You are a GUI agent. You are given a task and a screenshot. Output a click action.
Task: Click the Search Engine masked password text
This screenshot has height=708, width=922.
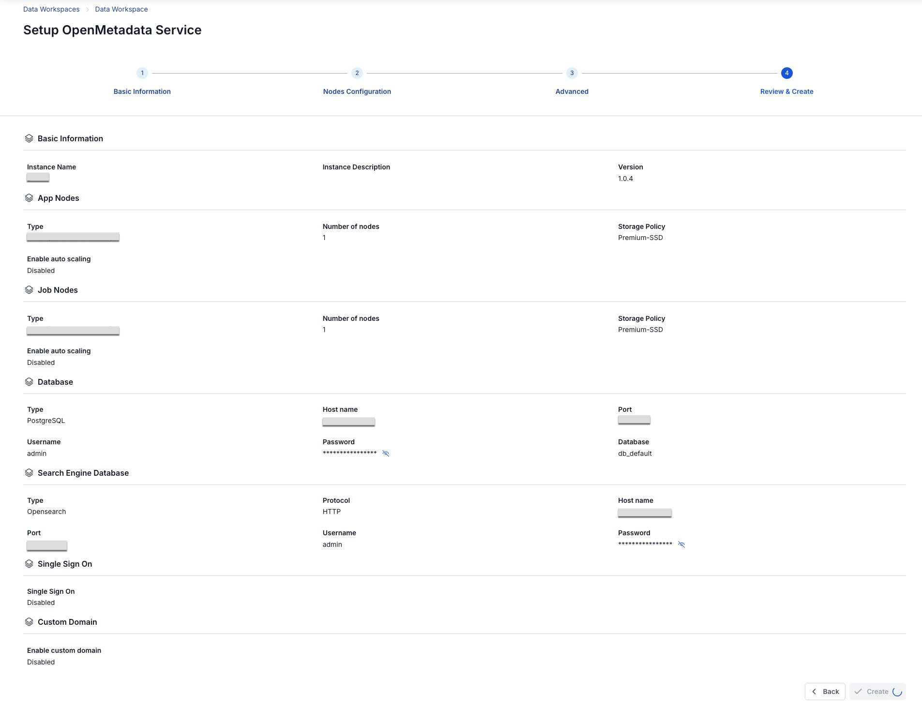(x=645, y=544)
